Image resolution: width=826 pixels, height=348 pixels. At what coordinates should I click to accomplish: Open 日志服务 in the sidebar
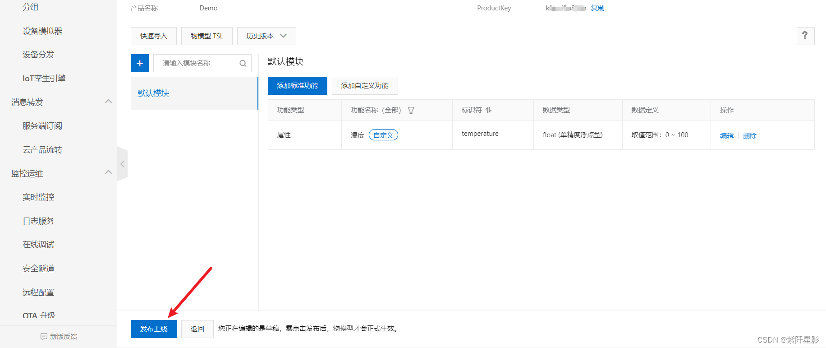38,221
